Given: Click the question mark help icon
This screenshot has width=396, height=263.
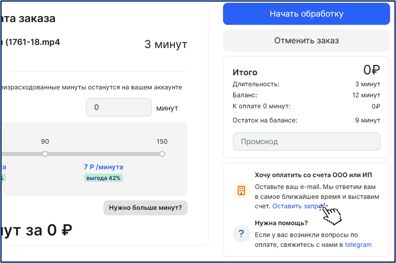Looking at the screenshot, I should coord(242,234).
